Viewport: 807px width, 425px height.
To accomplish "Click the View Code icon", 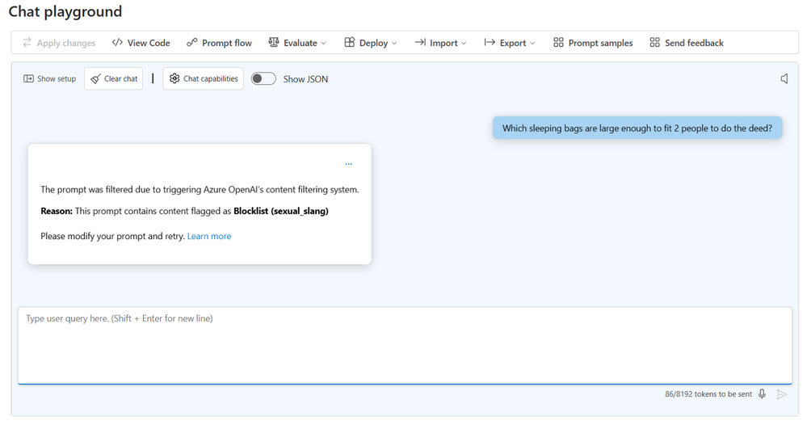I will coord(118,43).
